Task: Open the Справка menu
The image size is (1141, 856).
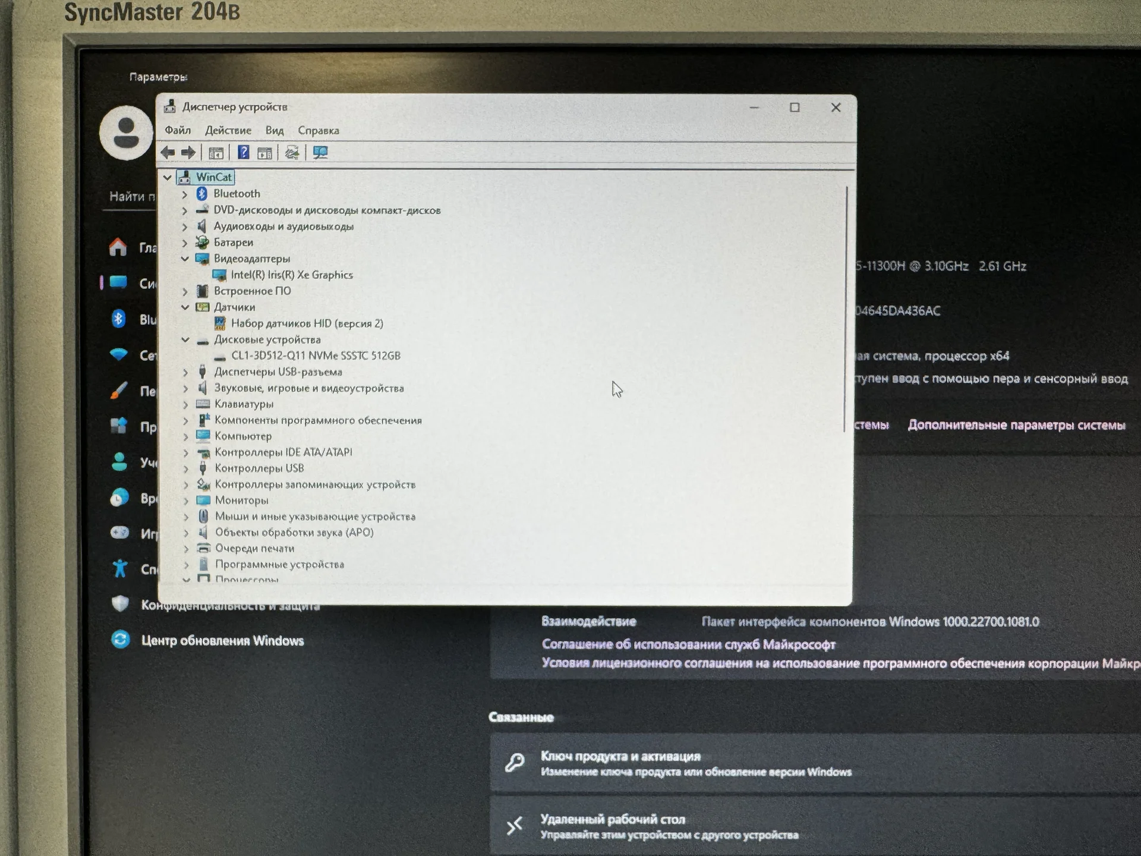Action: point(319,130)
